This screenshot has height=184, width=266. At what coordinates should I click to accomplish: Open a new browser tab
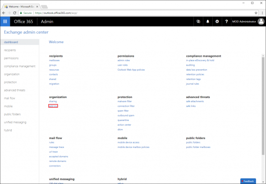point(45,7)
